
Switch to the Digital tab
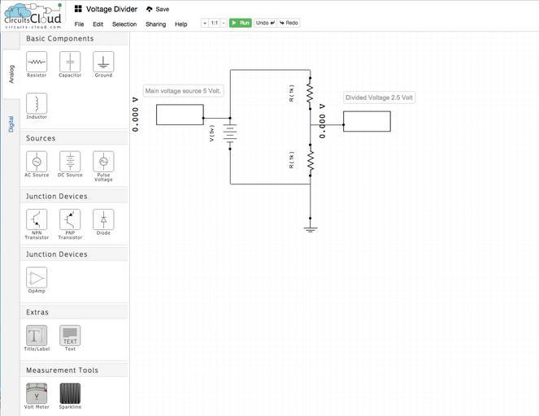tap(11, 123)
